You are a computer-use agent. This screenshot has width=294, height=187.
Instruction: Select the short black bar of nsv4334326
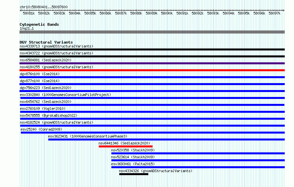pyautogui.click(x=134, y=174)
